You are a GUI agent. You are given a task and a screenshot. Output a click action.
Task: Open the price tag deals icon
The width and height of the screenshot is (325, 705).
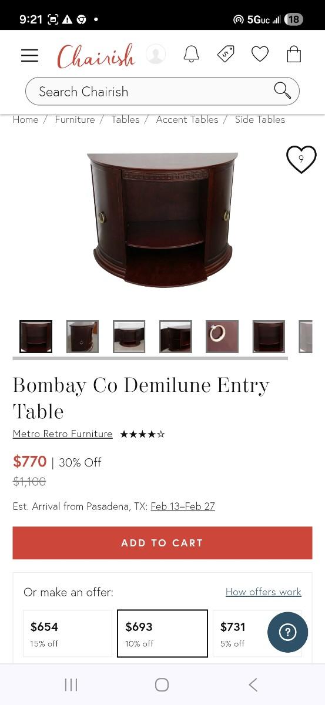tap(226, 54)
